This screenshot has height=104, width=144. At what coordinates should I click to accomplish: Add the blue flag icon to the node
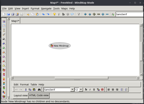tap(4, 43)
